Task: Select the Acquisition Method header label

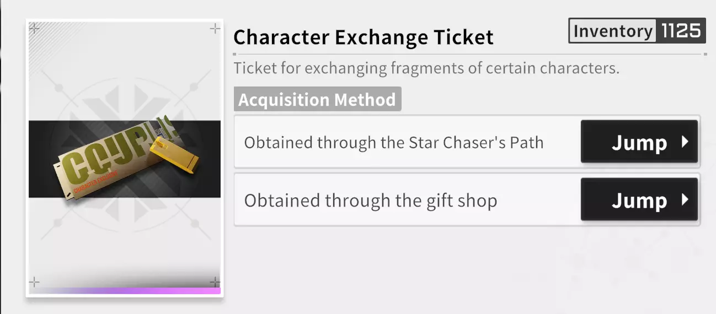Action: (317, 100)
